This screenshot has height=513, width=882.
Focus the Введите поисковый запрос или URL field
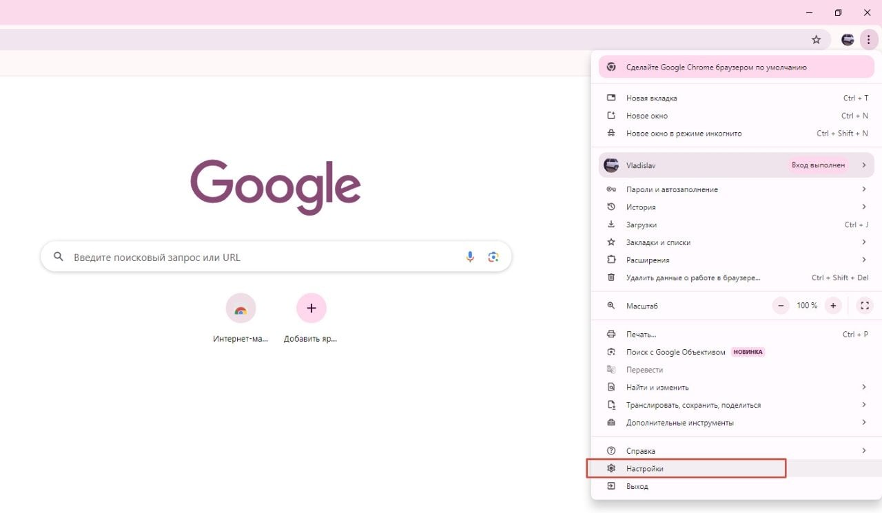pyautogui.click(x=276, y=257)
